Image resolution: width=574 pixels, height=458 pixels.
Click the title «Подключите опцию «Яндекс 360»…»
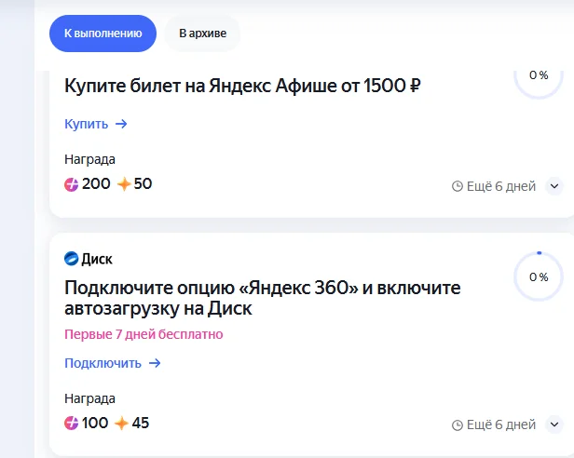click(263, 298)
